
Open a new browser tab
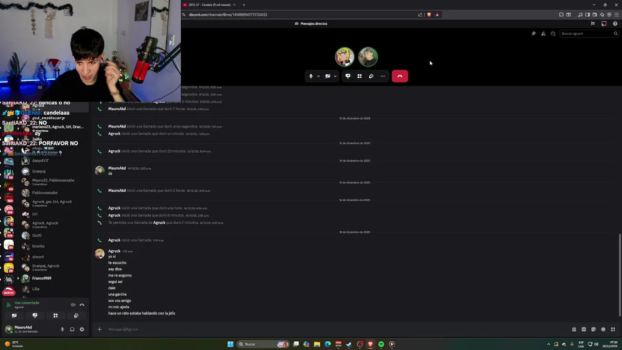[244, 5]
